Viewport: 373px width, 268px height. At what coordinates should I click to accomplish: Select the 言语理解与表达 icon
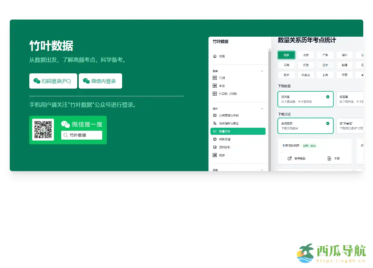tap(215, 123)
